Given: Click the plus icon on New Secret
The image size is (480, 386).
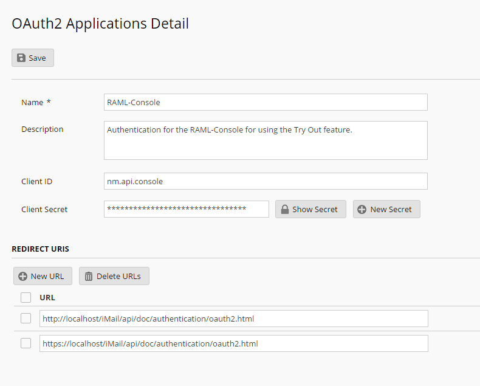Looking at the screenshot, I should pos(362,209).
